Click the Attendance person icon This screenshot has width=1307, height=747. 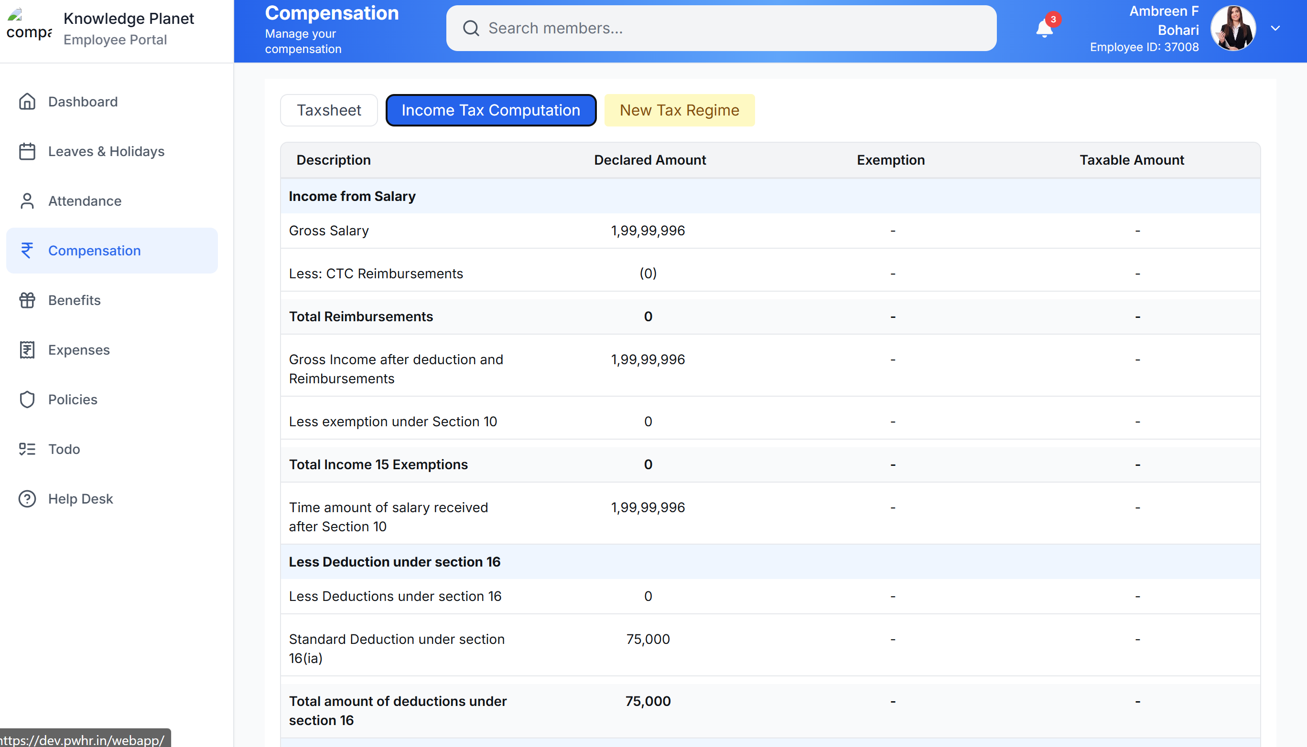(27, 200)
